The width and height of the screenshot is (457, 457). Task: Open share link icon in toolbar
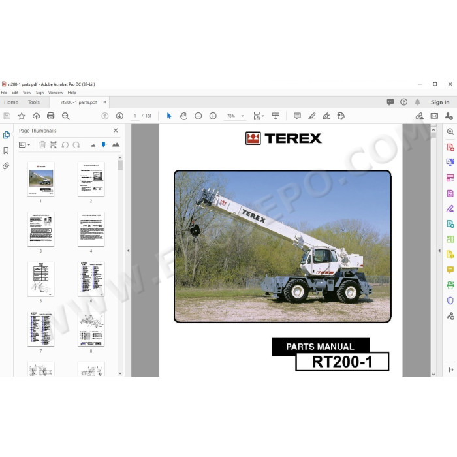point(419,116)
